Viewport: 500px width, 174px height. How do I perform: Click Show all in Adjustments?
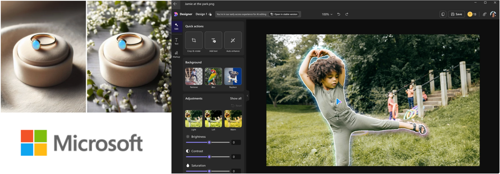236,98
